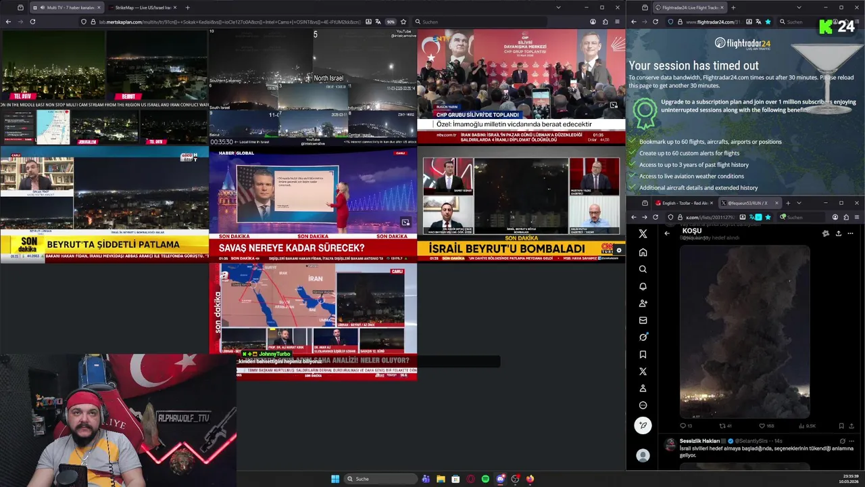Repost the smoke explosion post
The image size is (865, 487).
tap(725, 426)
